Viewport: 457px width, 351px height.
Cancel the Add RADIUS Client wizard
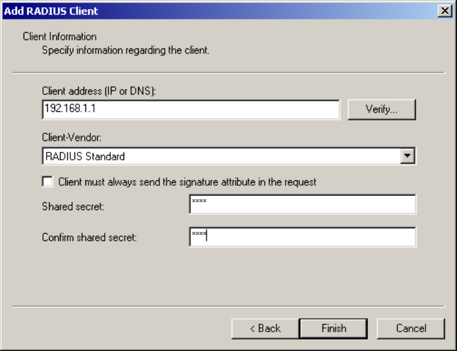click(x=411, y=329)
